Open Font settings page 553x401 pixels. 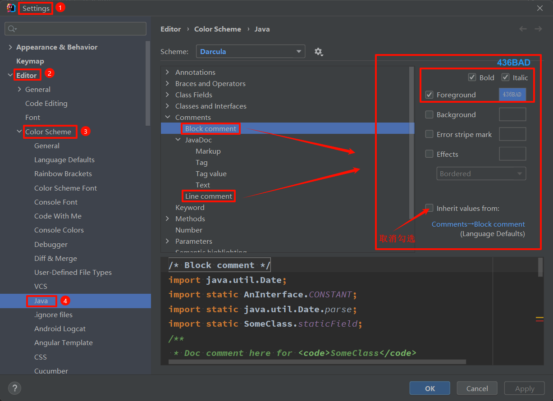pos(33,117)
